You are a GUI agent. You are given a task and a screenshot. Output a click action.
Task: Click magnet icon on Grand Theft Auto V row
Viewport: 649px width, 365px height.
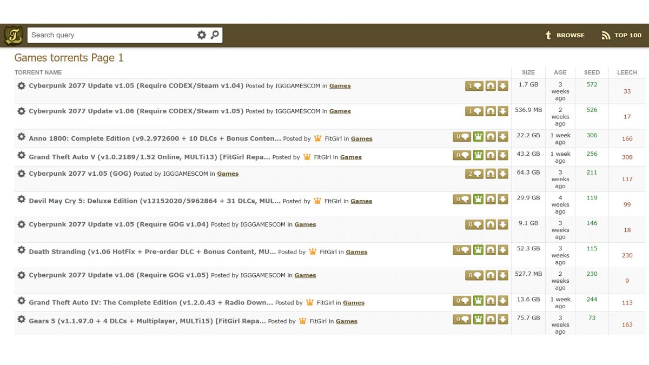point(491,155)
